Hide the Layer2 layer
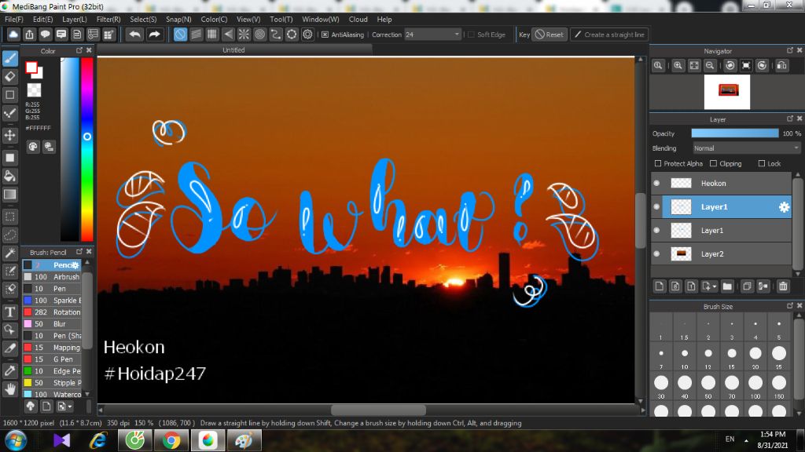Screen dimensions: 805x452 [656, 254]
